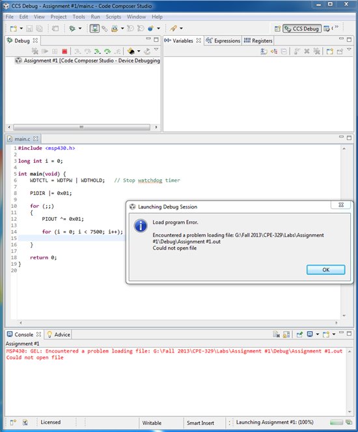Maximize the Debug view panel
358x432 pixels.
click(156, 39)
